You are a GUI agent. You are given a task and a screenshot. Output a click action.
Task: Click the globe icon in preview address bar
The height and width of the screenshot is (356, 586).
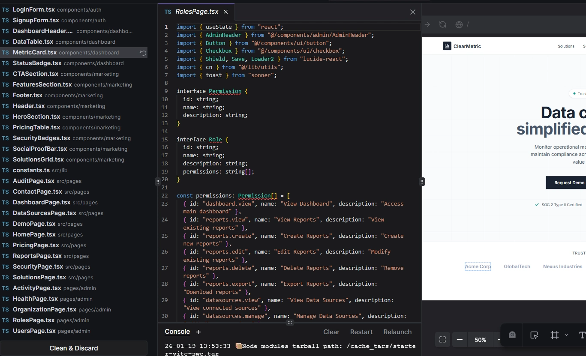coord(459,24)
